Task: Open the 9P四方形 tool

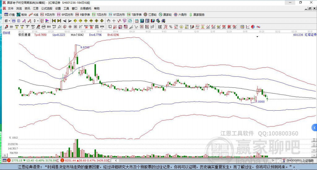Action: coord(65,15)
